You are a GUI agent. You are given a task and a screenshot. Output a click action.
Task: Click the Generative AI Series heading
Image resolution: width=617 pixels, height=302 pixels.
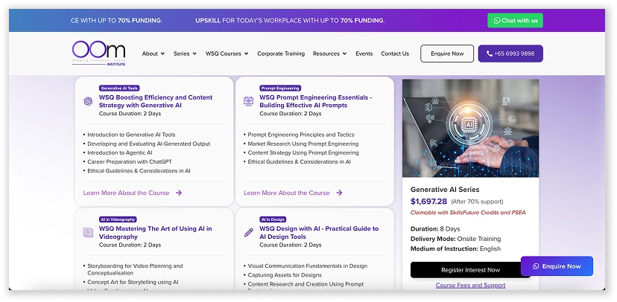click(445, 189)
